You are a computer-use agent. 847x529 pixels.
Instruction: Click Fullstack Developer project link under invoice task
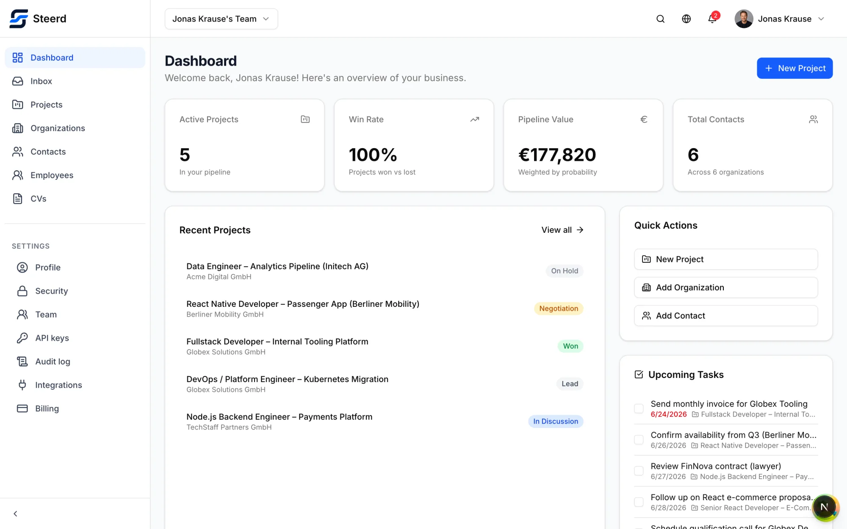pyautogui.click(x=754, y=414)
